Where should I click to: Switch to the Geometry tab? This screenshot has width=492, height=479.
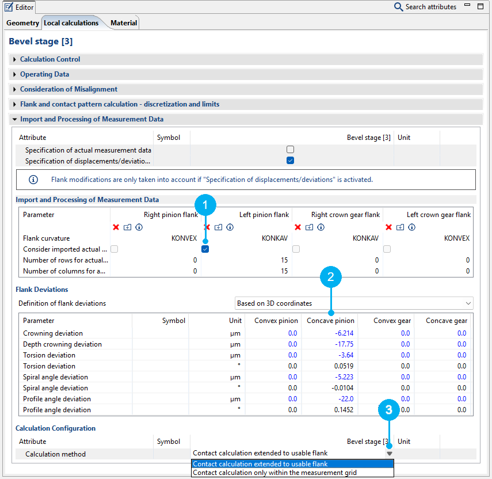point(22,23)
